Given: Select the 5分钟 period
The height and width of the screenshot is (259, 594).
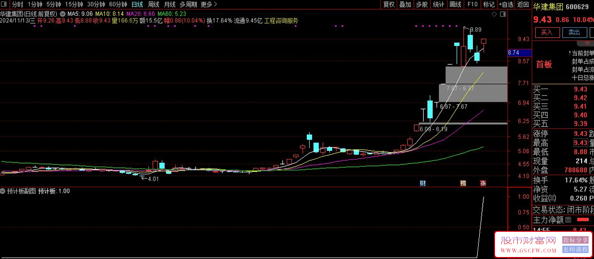Looking at the screenshot, I should click(x=54, y=4).
